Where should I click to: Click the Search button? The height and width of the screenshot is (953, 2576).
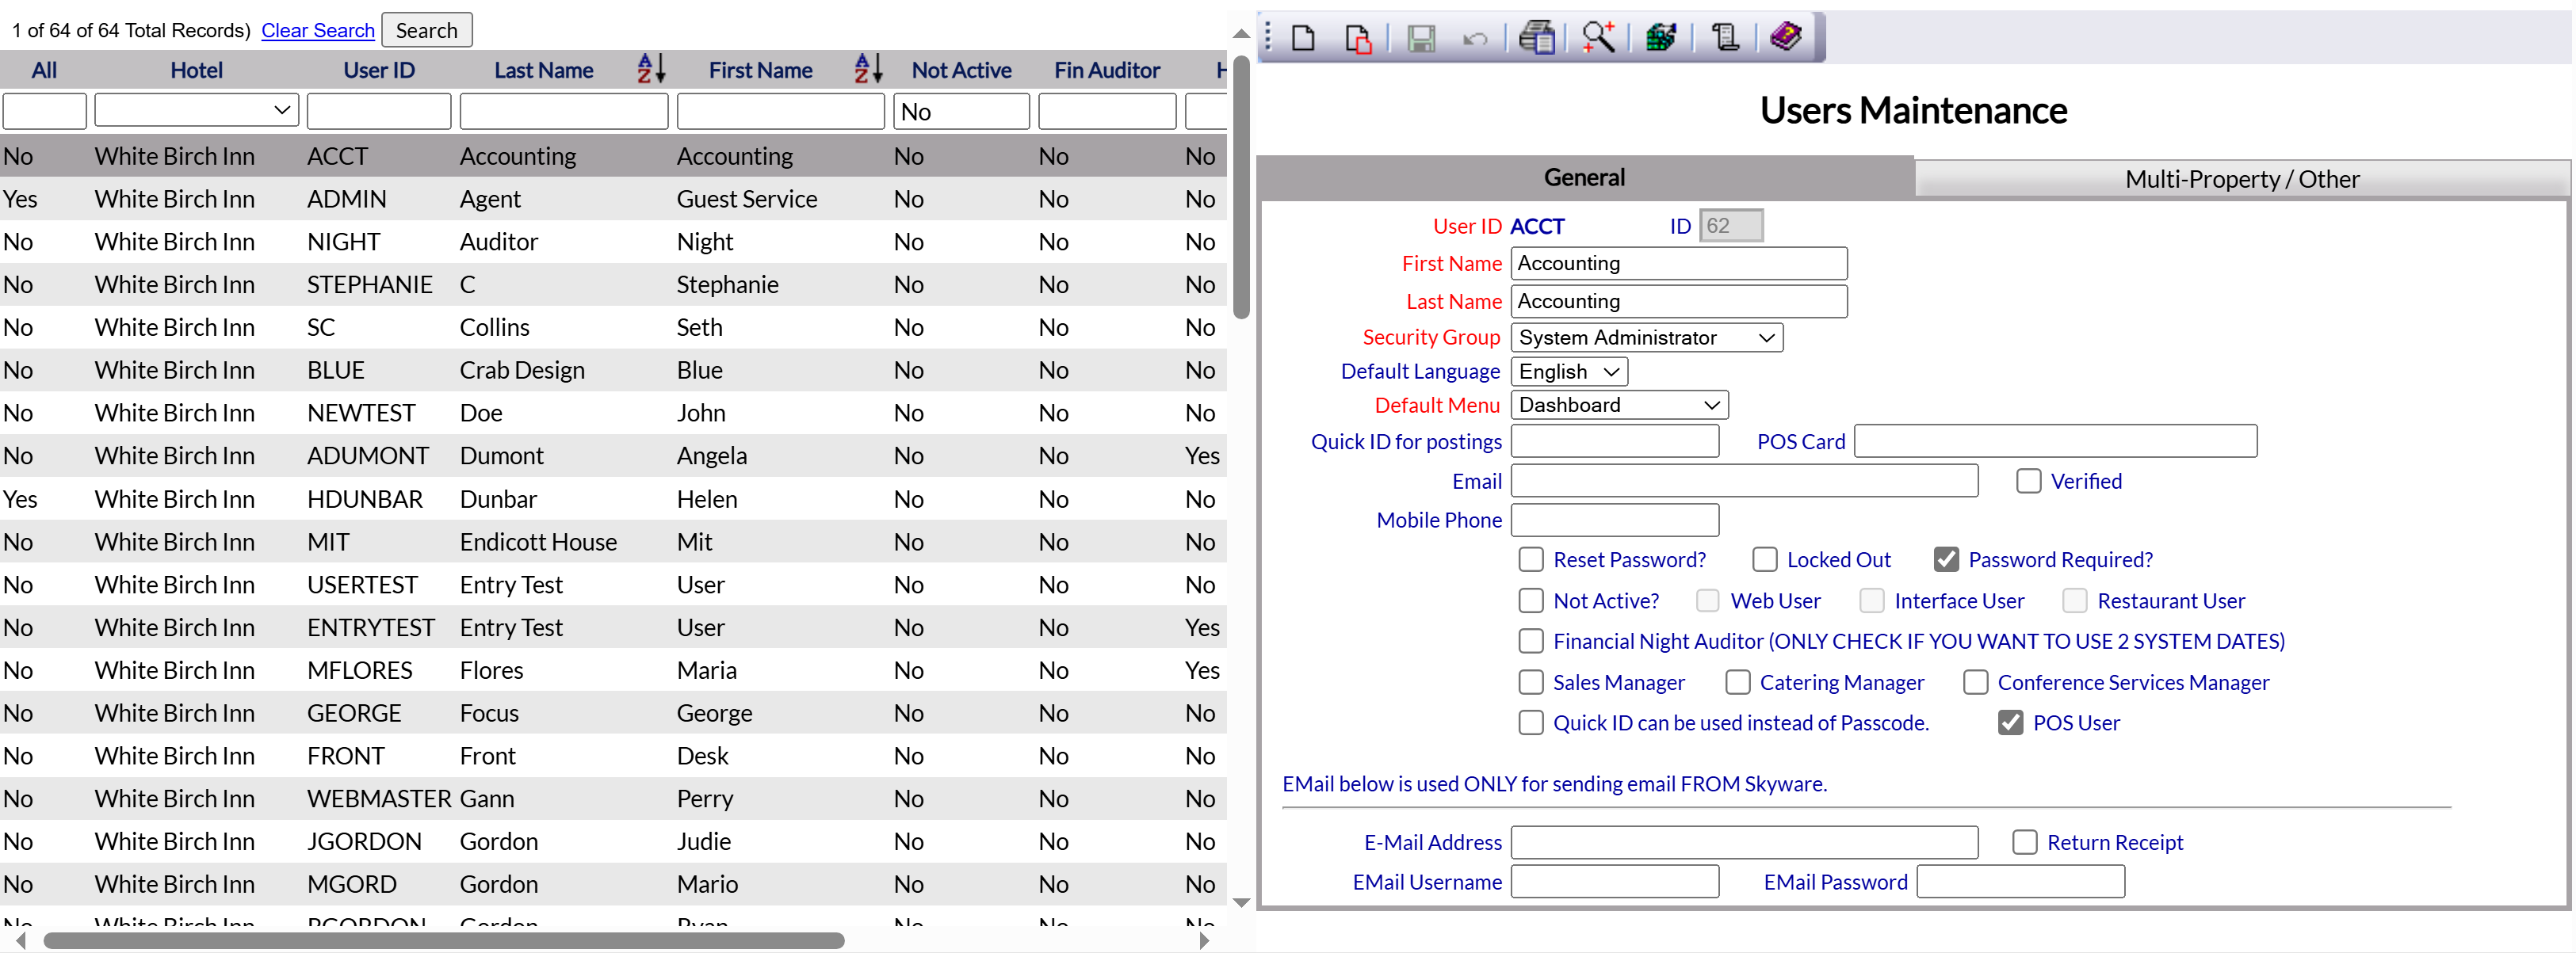pyautogui.click(x=427, y=30)
